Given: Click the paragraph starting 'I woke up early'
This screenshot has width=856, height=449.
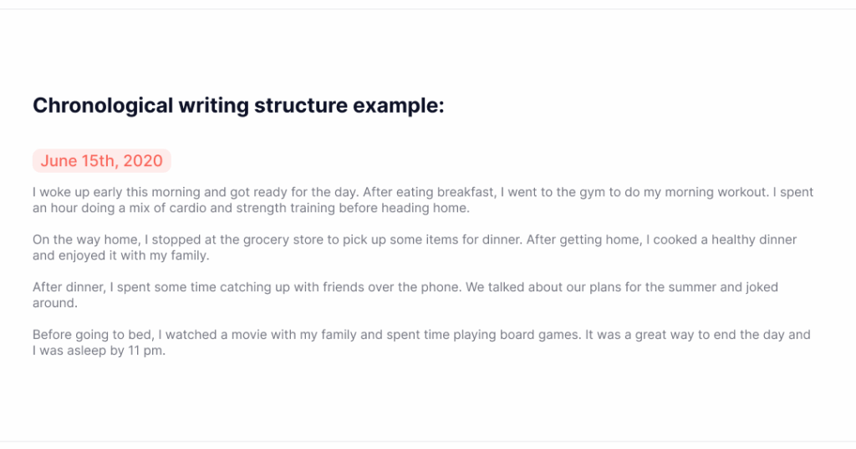Looking at the screenshot, I should point(423,200).
